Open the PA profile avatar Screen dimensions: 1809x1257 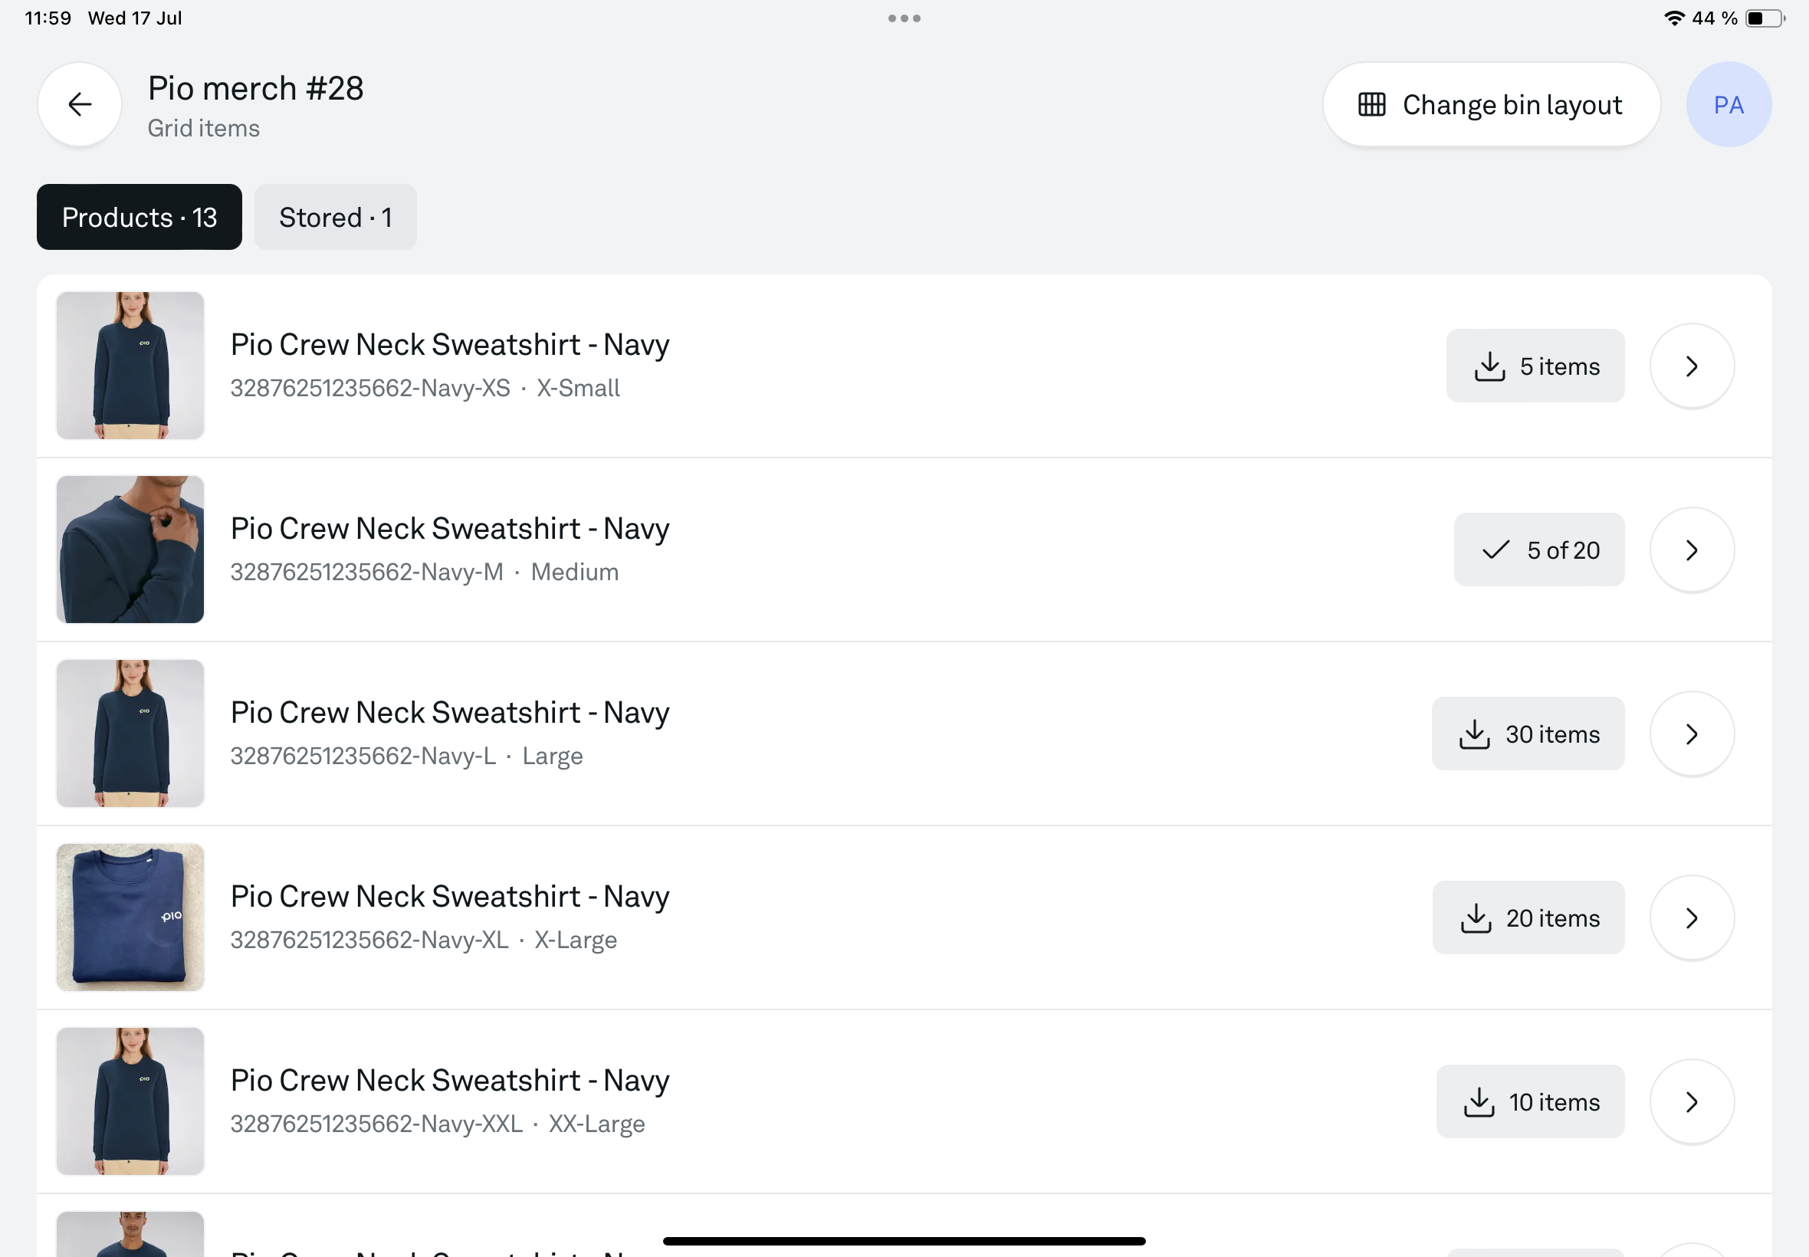point(1728,105)
